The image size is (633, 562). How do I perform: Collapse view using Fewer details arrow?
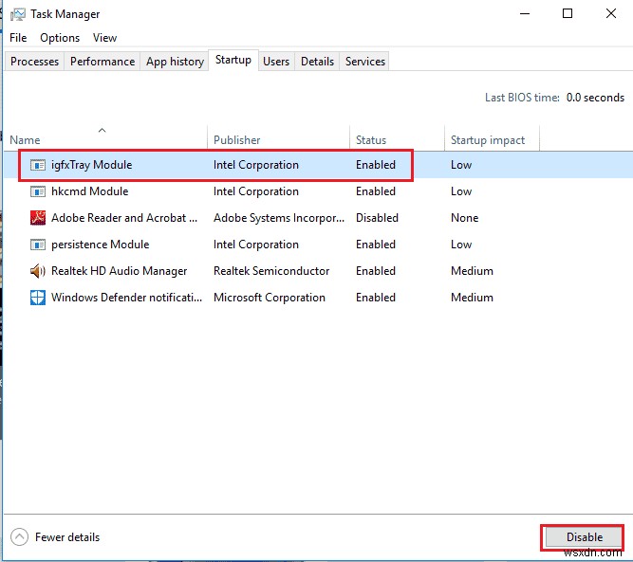click(x=19, y=537)
